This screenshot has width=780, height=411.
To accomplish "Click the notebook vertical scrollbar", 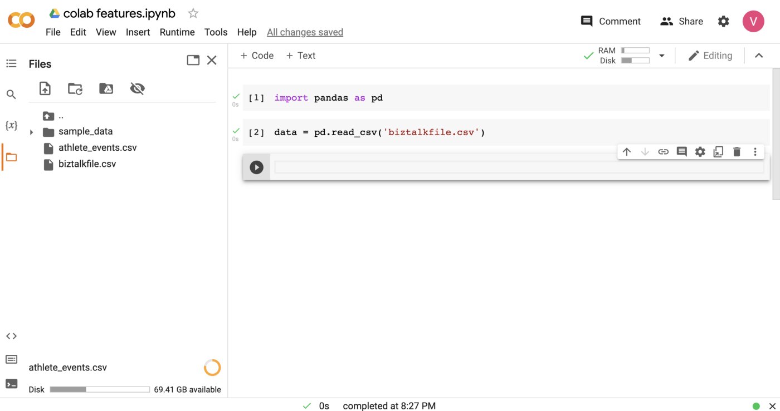I will coord(776,134).
